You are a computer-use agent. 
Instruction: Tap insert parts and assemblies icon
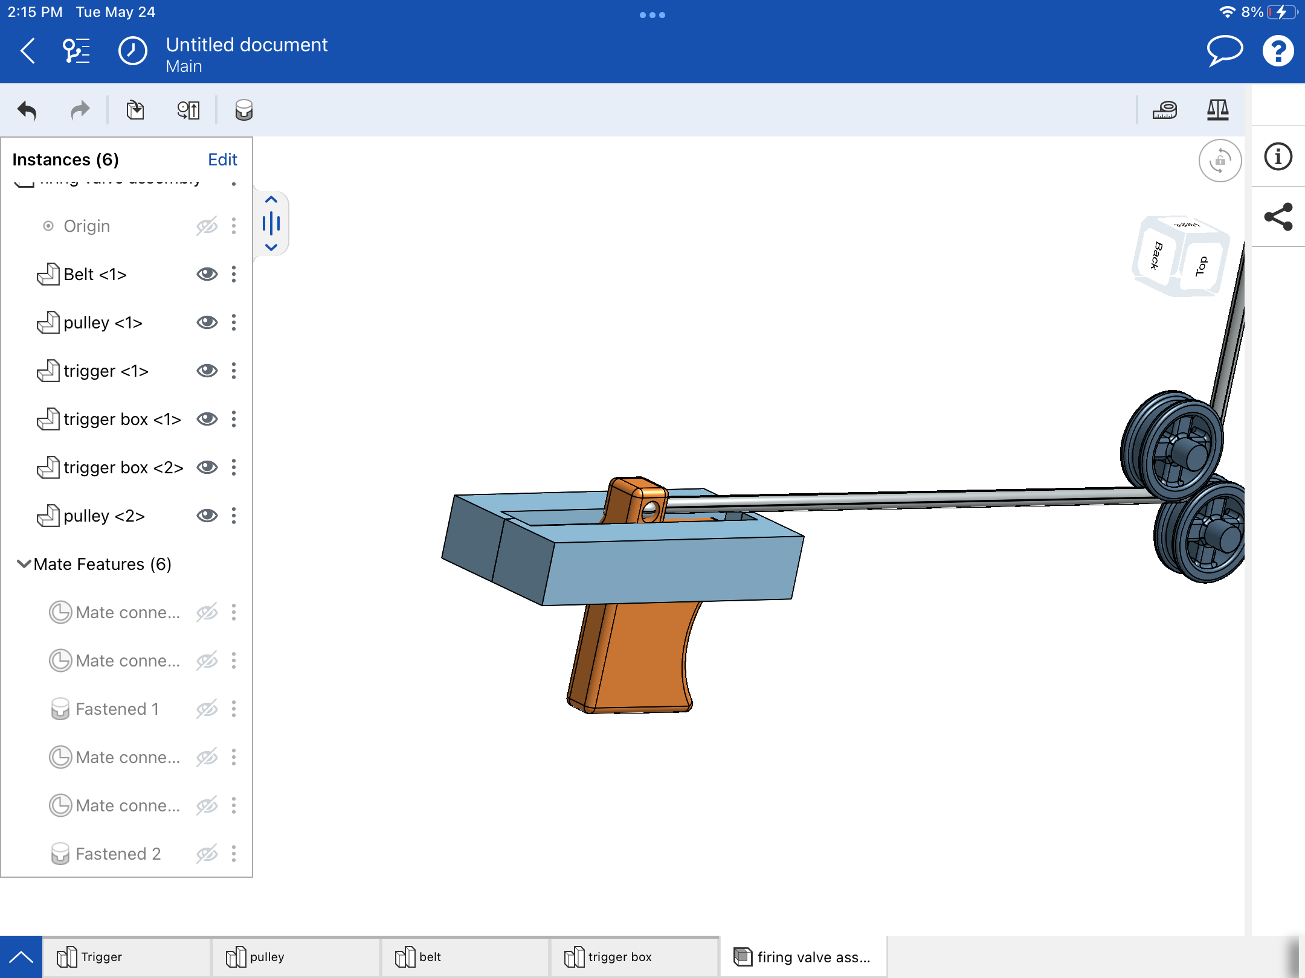point(135,110)
